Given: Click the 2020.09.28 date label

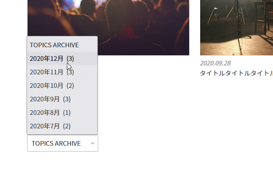Looking at the screenshot, I should tap(215, 63).
